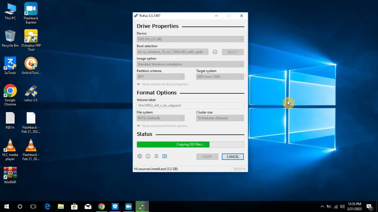The image size is (378, 212).
Task: Expand advanced format options
Action: click(162, 126)
